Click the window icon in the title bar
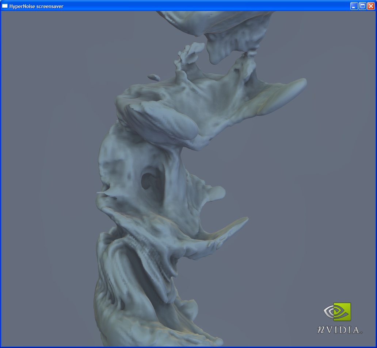The image size is (377, 348). pyautogui.click(x=5, y=6)
